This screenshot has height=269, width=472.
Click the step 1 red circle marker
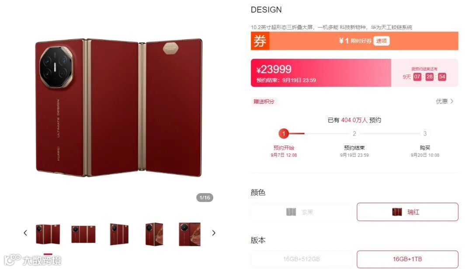[284, 133]
